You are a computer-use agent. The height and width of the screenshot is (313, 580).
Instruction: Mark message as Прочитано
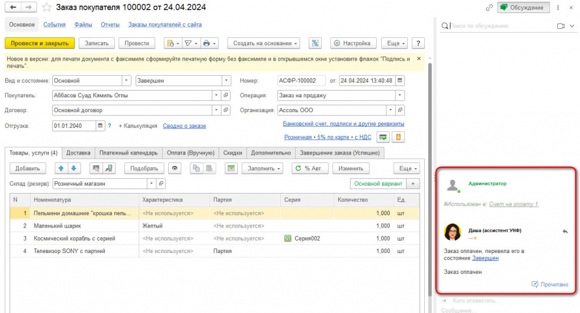tap(550, 284)
